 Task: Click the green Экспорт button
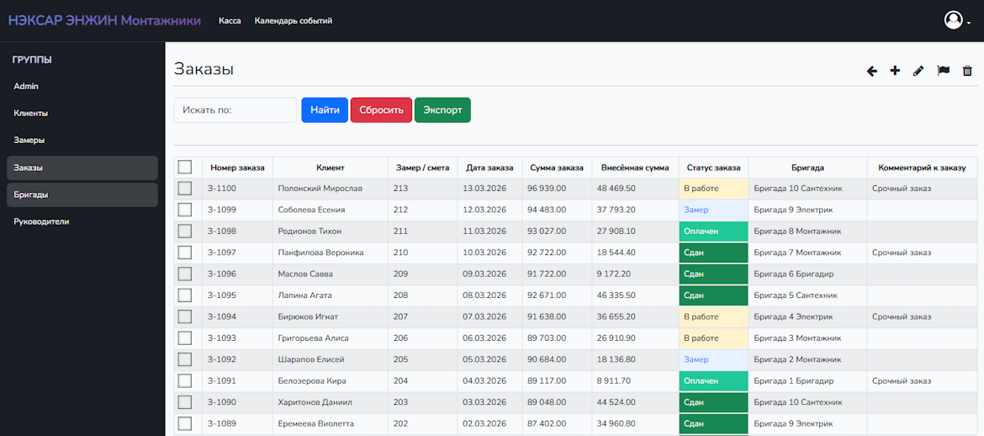pyautogui.click(x=442, y=110)
